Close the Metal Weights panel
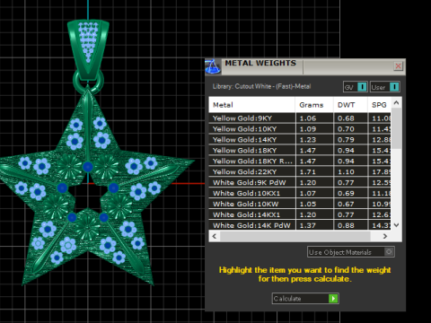The height and width of the screenshot is (323, 431). click(x=398, y=65)
